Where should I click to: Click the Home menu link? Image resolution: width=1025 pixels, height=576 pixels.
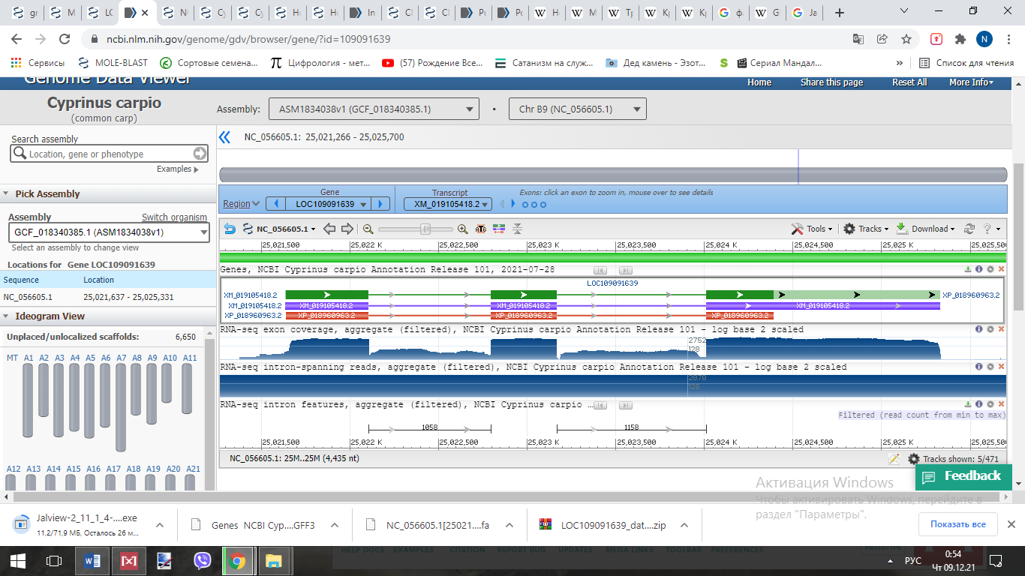(759, 82)
